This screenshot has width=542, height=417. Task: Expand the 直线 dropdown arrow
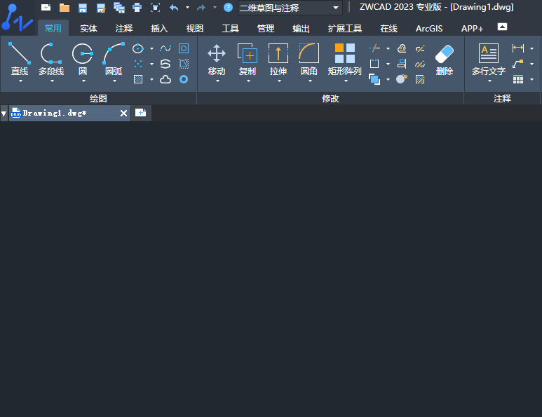point(21,81)
